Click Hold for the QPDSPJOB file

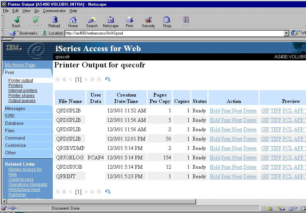click(215, 167)
